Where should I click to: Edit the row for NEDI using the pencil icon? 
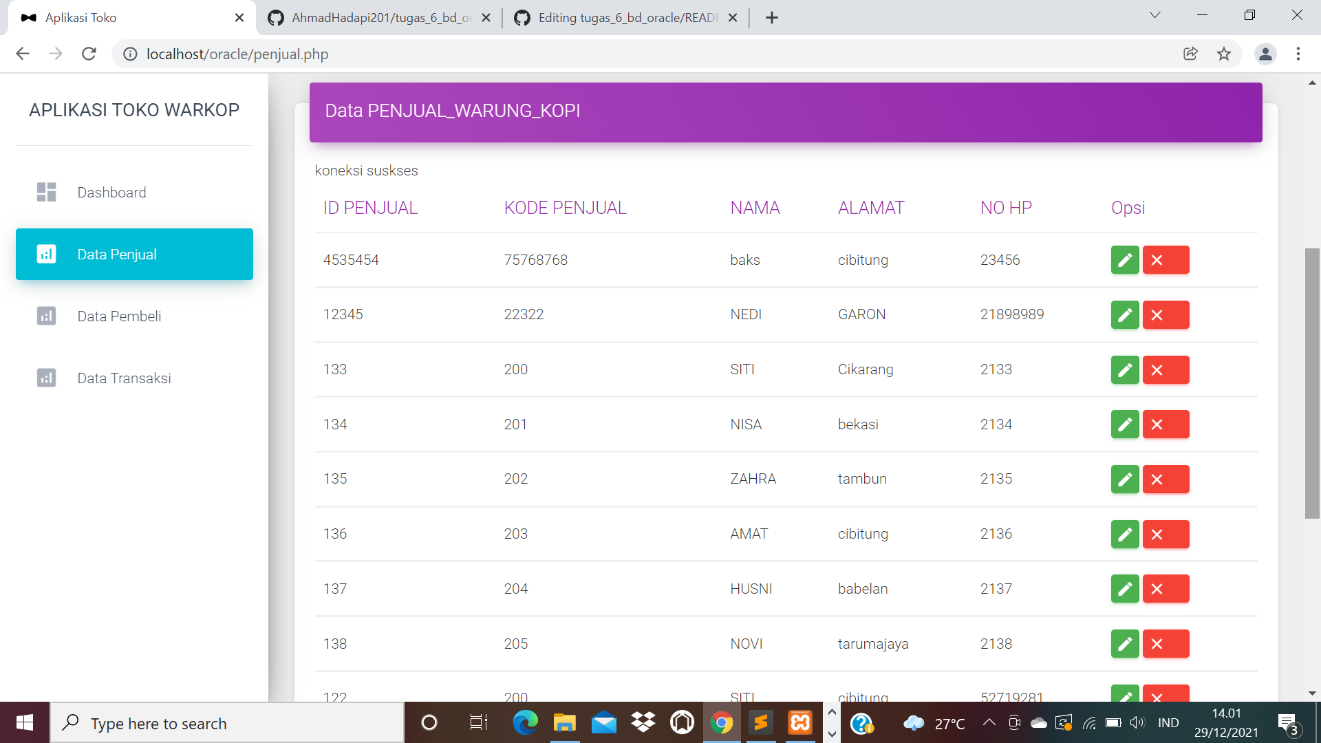pos(1125,314)
